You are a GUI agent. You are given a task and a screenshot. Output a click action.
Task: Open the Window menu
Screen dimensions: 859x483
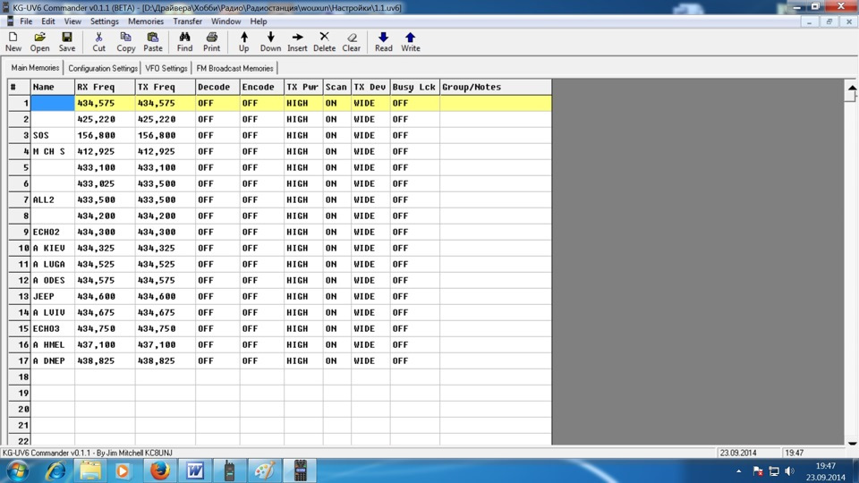coord(225,21)
